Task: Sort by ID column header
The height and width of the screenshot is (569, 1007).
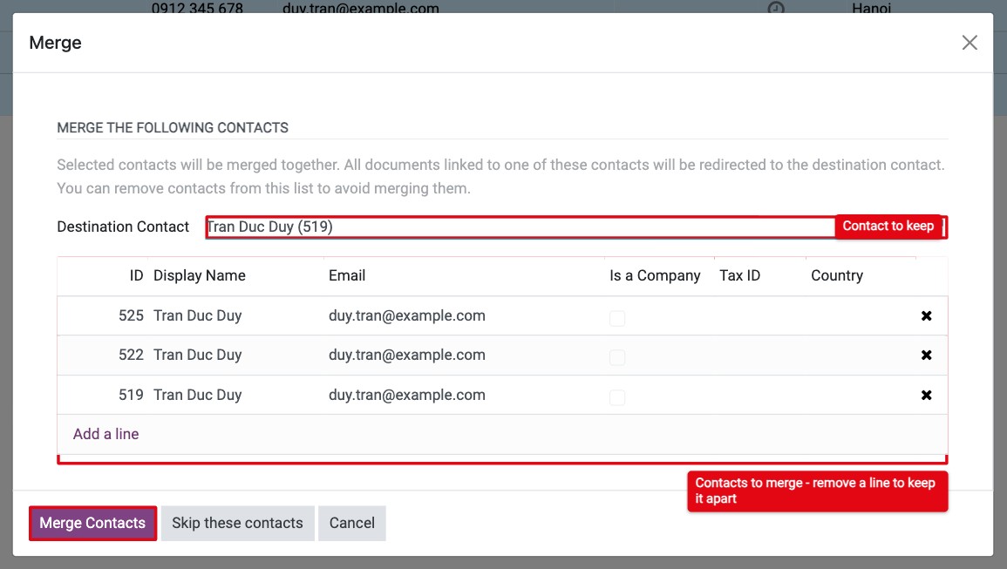Action: [x=136, y=275]
